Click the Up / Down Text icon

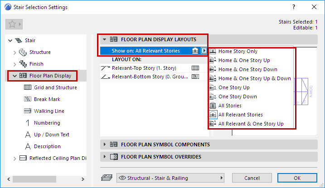tap(27, 135)
